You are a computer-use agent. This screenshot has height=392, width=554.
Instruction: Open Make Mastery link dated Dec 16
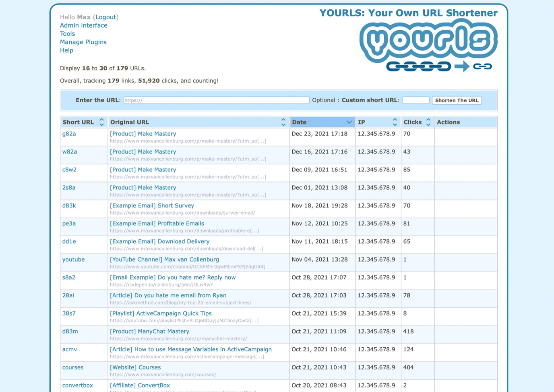[143, 152]
